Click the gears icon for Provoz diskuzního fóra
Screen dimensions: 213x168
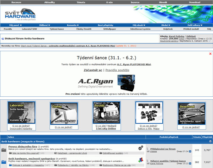tap(141, 148)
